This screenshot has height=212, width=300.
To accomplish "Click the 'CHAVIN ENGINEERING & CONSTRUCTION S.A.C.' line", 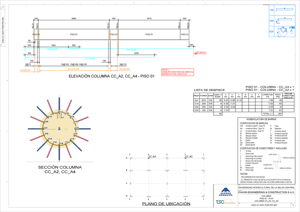I will tap(266, 192).
